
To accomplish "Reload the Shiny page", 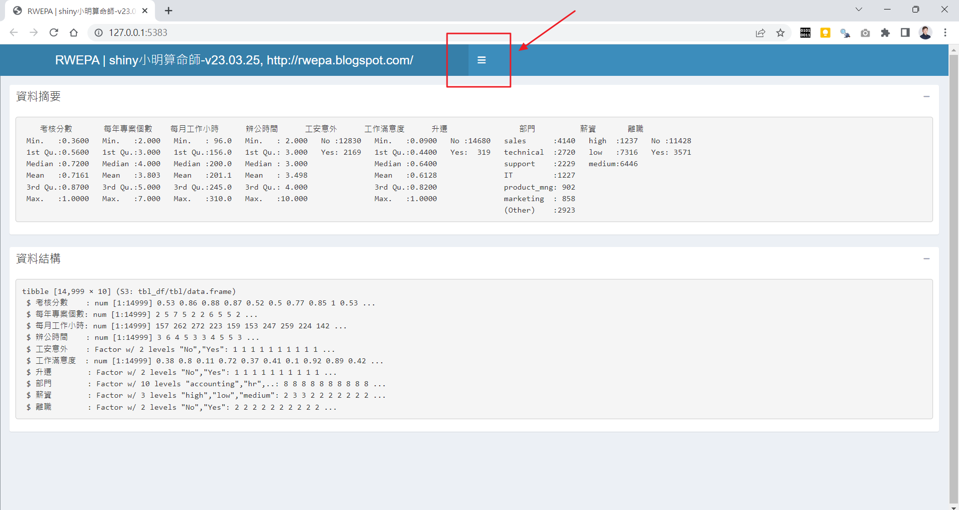I will (x=54, y=32).
